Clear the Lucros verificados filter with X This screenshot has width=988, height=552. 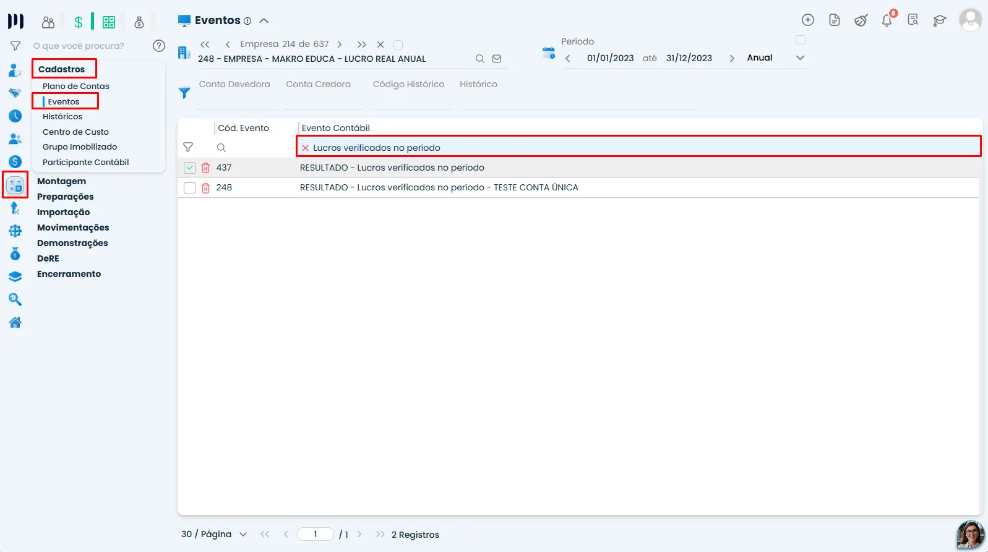pos(305,148)
